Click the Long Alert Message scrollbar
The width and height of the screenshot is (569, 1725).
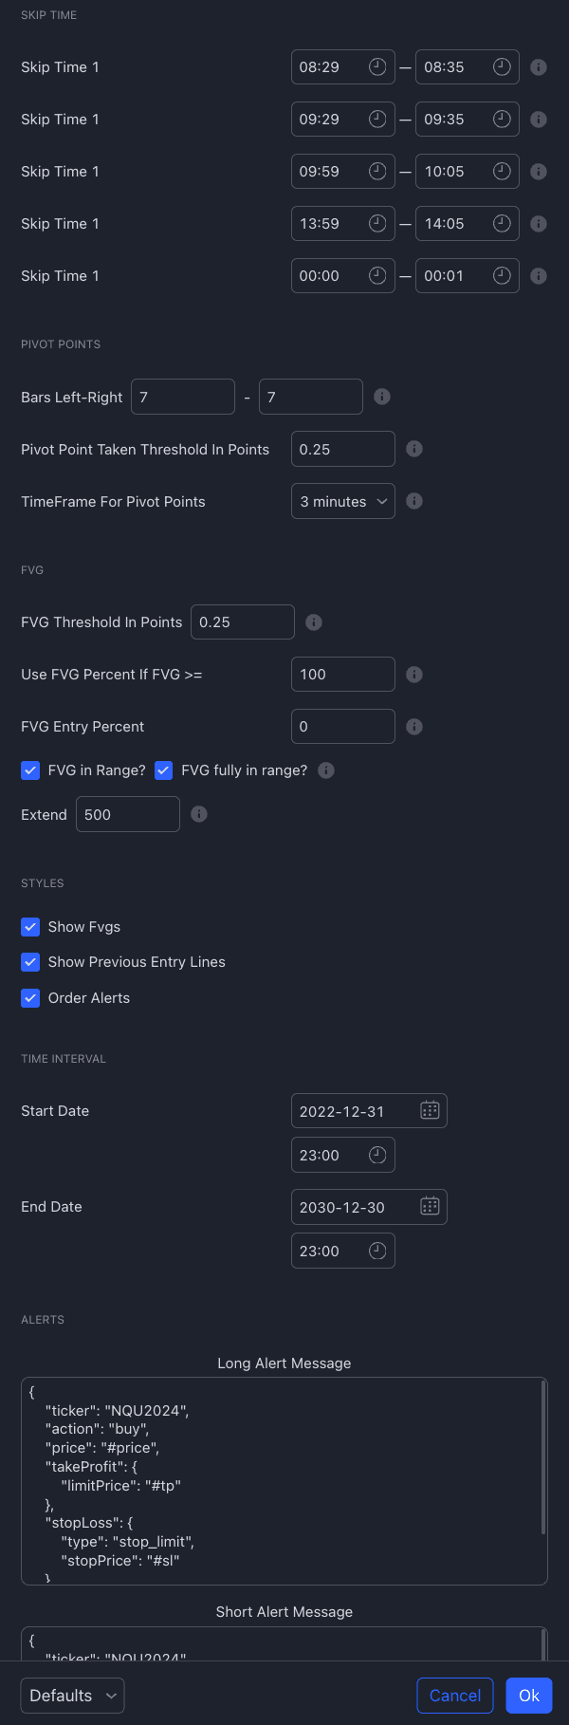tap(543, 1456)
